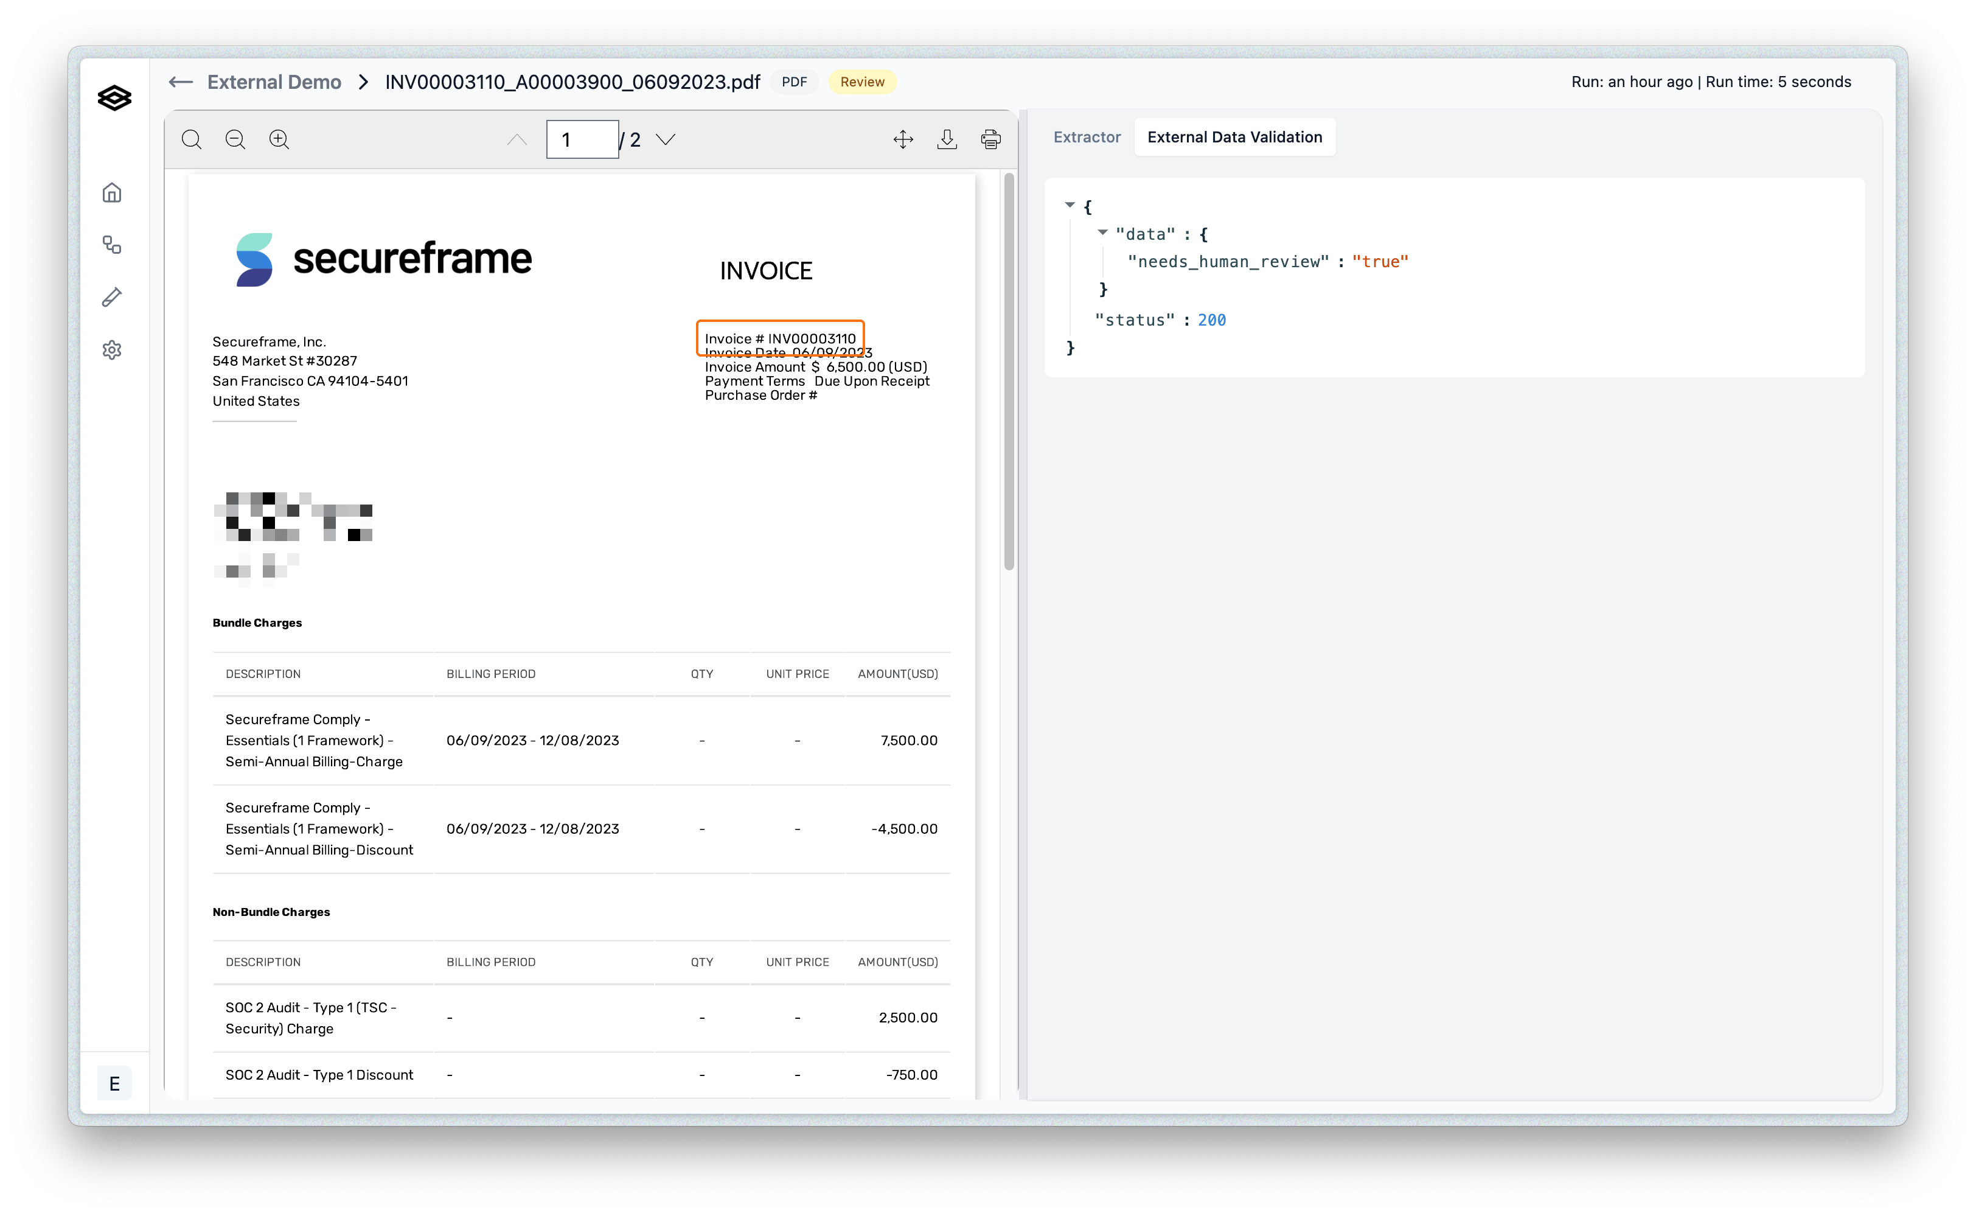Download the PDF document
Image resolution: width=1976 pixels, height=1216 pixels.
[x=947, y=139]
